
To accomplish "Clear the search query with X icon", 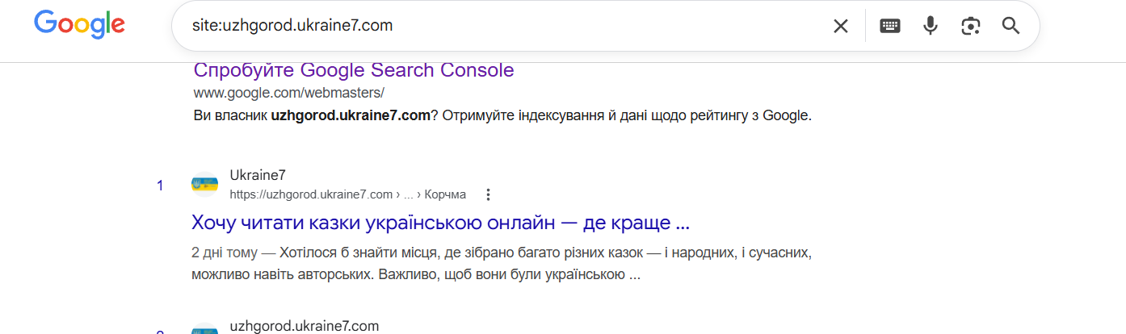I will pos(841,26).
